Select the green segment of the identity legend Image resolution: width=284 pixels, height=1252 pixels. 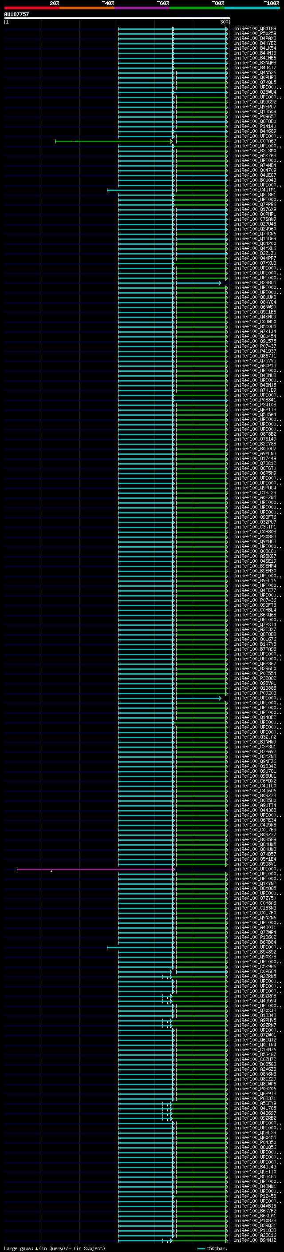tap(197, 8)
